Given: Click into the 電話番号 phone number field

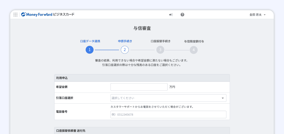Looking at the screenshot, I should point(168,115).
